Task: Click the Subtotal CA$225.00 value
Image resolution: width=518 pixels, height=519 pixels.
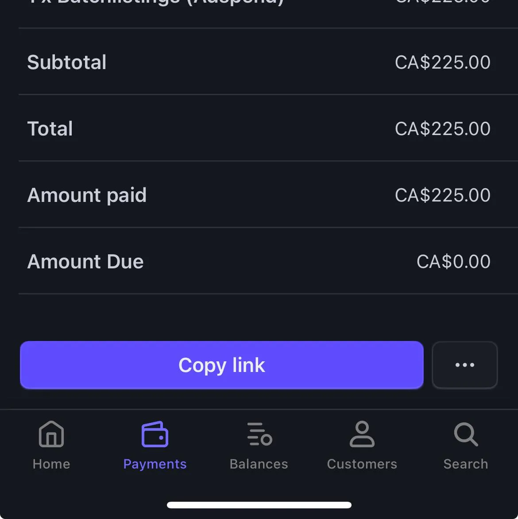Action: 442,62
